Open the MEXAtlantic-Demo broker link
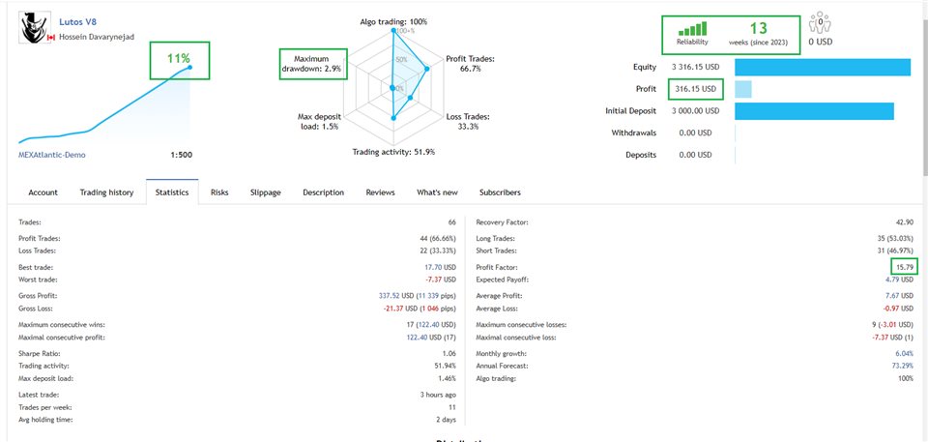 (x=52, y=155)
